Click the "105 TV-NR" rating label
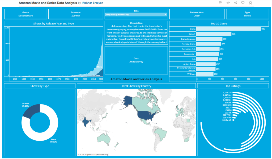This screenshot has width=272, height=159. (x=227, y=120)
